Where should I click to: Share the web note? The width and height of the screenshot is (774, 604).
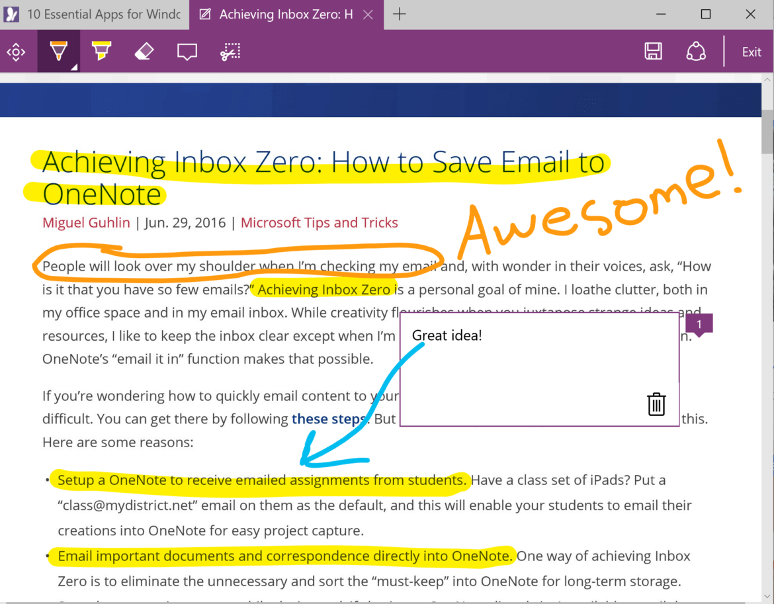click(x=696, y=52)
